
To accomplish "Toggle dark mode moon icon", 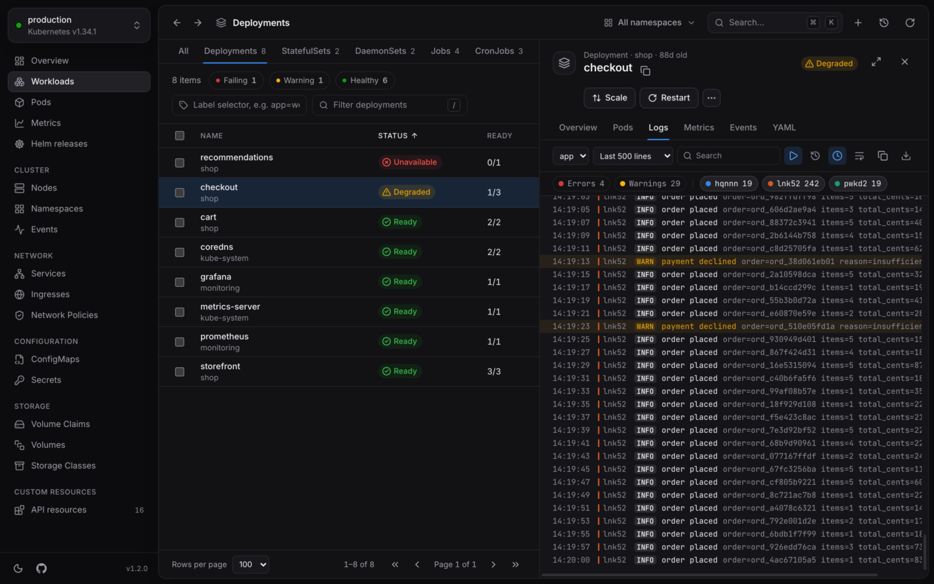I will click(x=18, y=568).
